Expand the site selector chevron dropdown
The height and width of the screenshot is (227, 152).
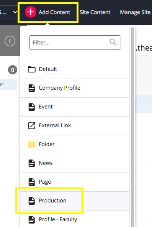click(x=15, y=12)
